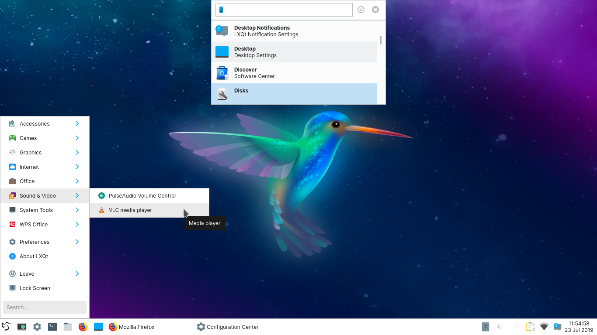Choose the Disks result in the runner
This screenshot has width=597, height=335.
[294, 94]
